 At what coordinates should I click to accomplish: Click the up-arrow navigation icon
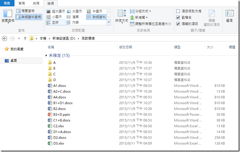click(25, 38)
